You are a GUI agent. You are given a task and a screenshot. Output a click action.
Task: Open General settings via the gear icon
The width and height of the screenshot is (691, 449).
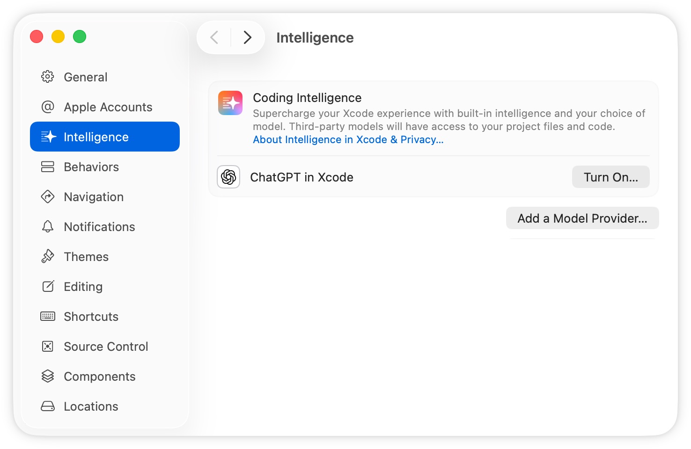point(47,77)
